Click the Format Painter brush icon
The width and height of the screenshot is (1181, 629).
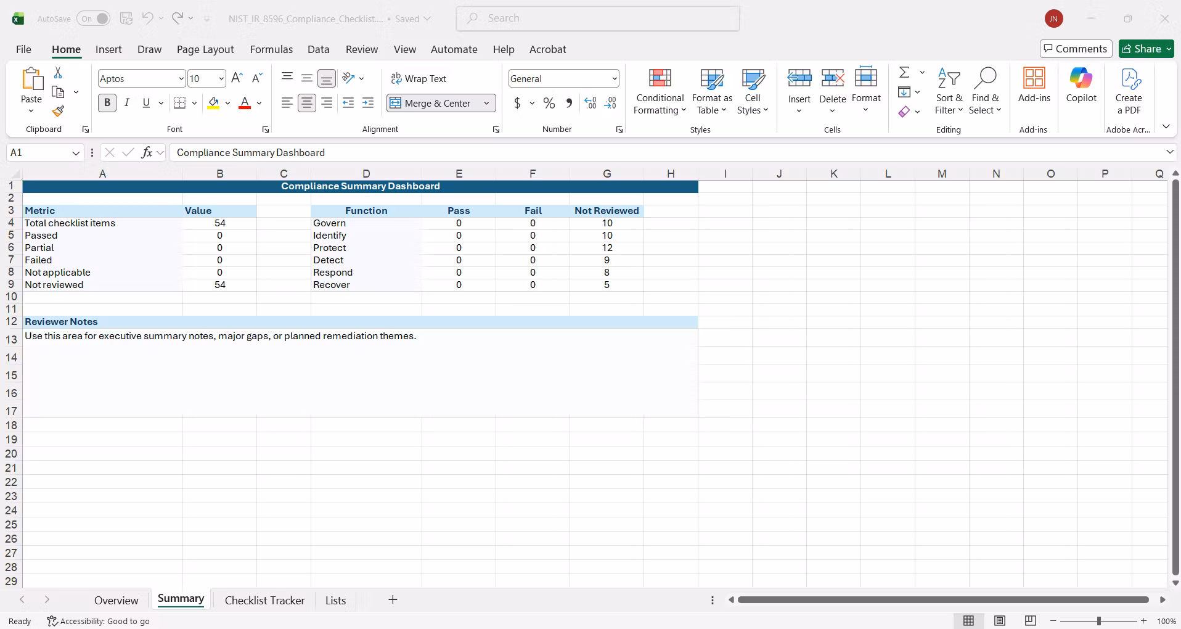point(58,112)
